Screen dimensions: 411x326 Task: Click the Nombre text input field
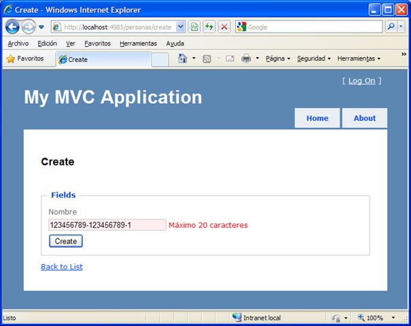tap(107, 225)
